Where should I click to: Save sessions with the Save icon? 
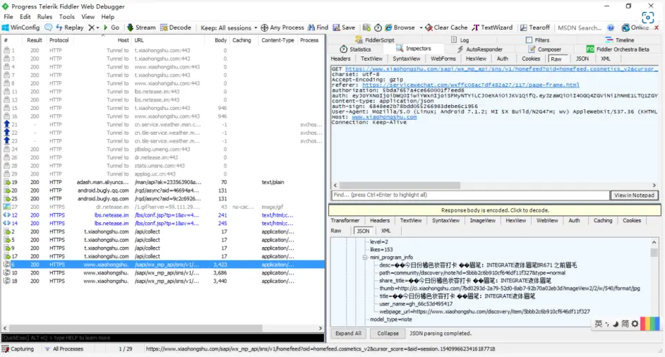click(344, 28)
